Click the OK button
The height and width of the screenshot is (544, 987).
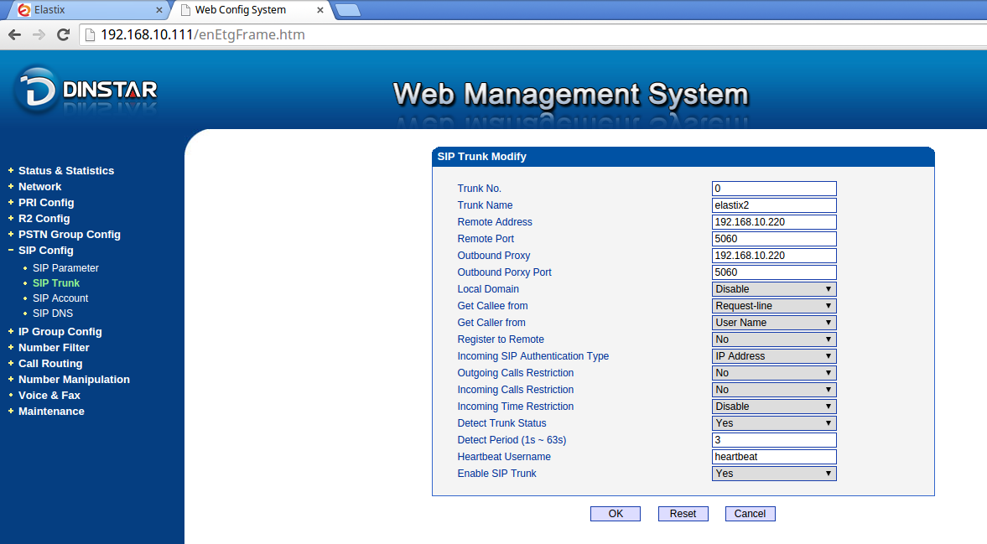[x=616, y=514]
